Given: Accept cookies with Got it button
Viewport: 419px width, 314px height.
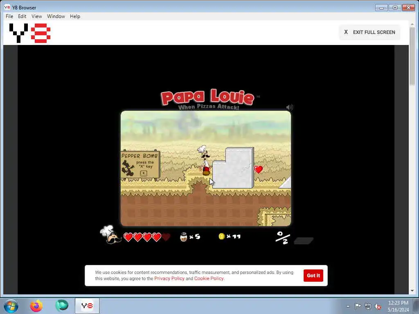Looking at the screenshot, I should click(x=313, y=276).
